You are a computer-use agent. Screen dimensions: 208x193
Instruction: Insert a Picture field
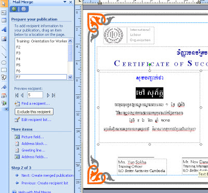point(33,137)
